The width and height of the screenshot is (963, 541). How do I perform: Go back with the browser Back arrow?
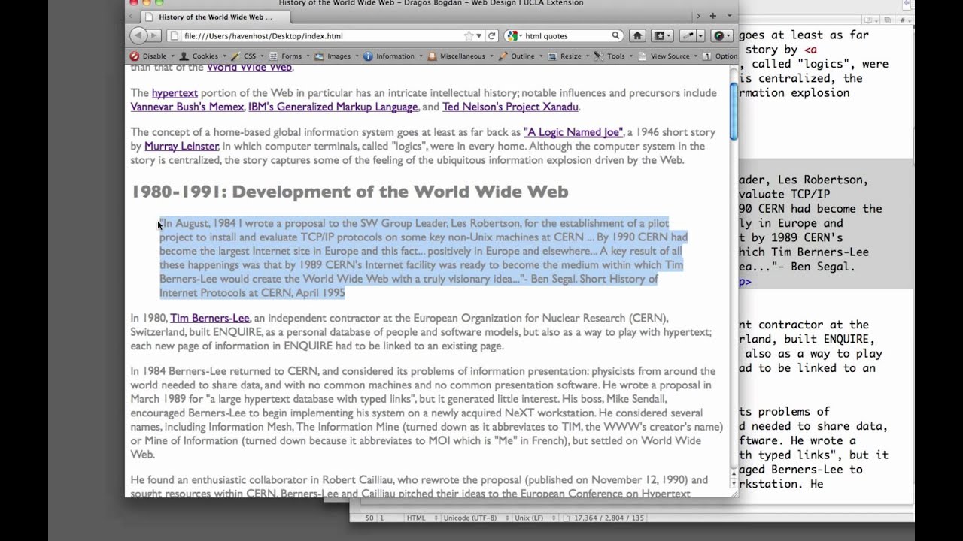point(138,35)
